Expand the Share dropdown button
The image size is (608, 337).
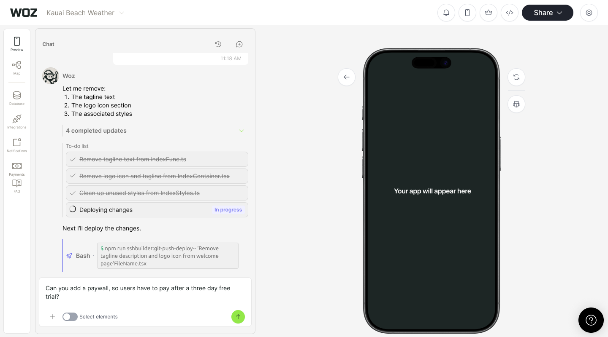coord(547,13)
